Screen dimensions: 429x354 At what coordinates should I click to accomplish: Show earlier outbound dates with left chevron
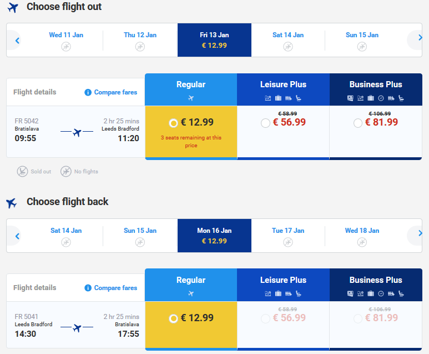pyautogui.click(x=17, y=41)
